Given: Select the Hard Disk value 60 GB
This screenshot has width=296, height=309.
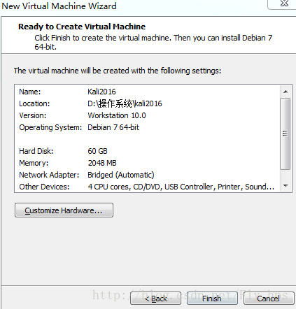Looking at the screenshot, I should (x=97, y=151).
